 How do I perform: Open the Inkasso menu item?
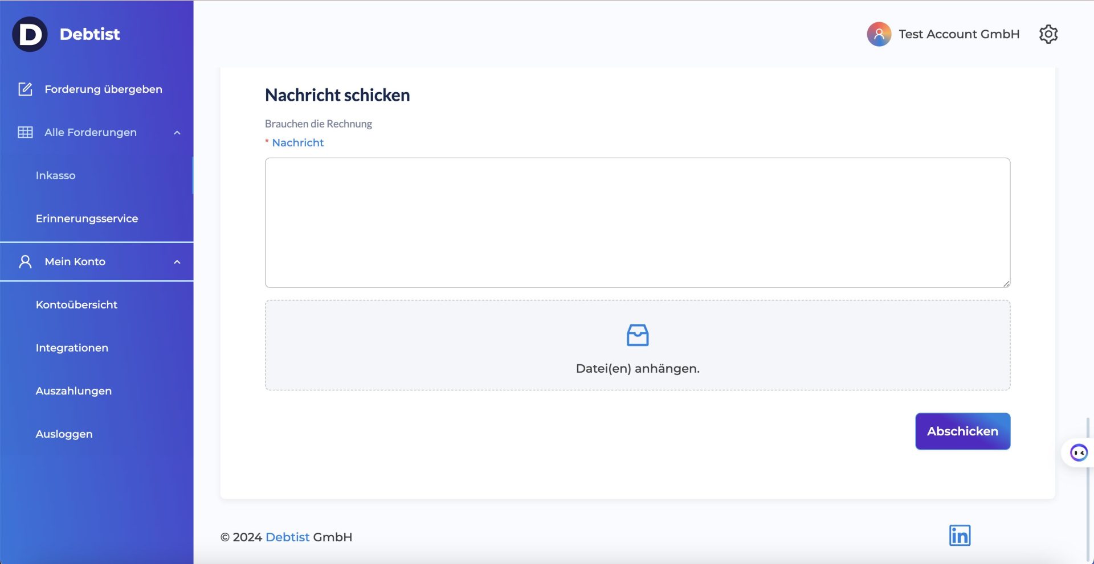pos(56,176)
